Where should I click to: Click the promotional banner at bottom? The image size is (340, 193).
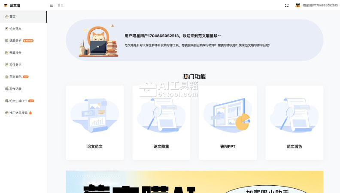(194, 182)
